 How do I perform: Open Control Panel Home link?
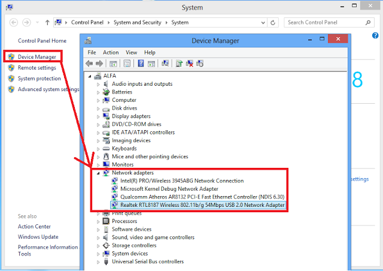tap(42, 41)
